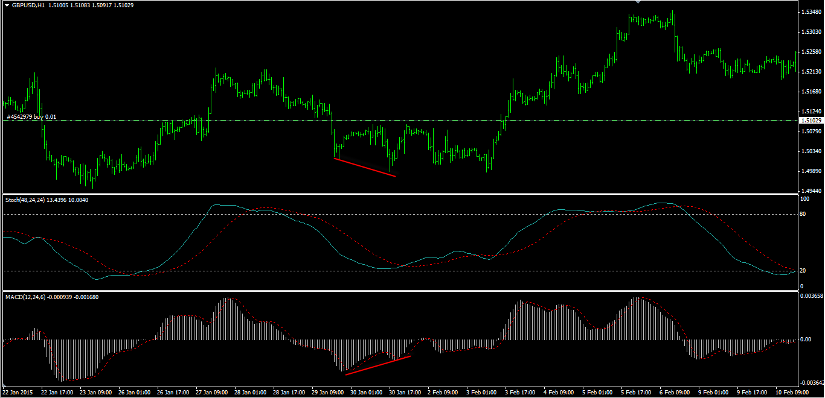Click the highlighted 1.51029 current price tag
This screenshot has height=398, width=825.
[x=811, y=121]
